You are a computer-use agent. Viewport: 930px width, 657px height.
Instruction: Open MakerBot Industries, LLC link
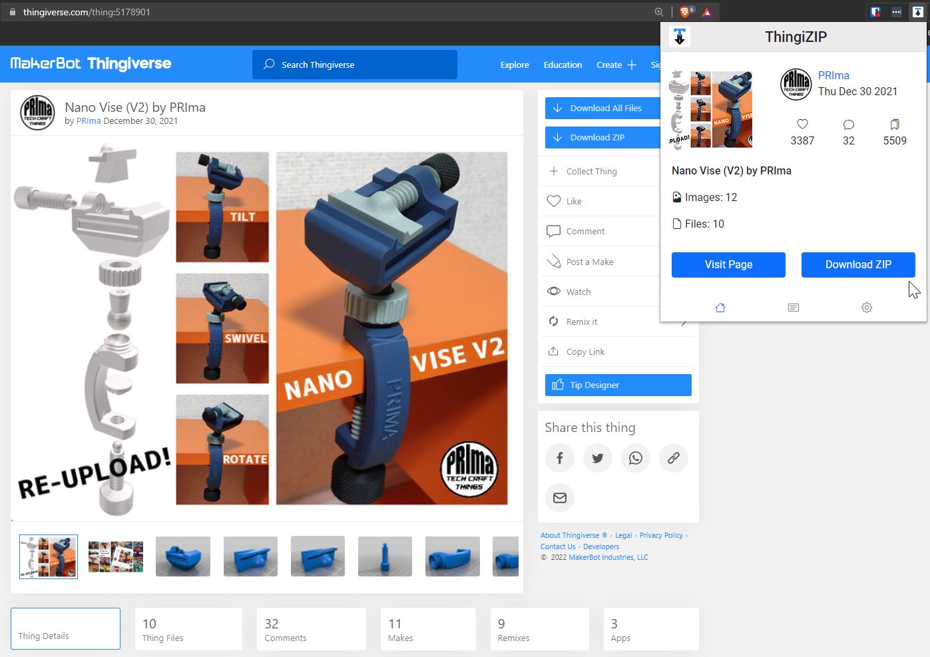pos(608,557)
